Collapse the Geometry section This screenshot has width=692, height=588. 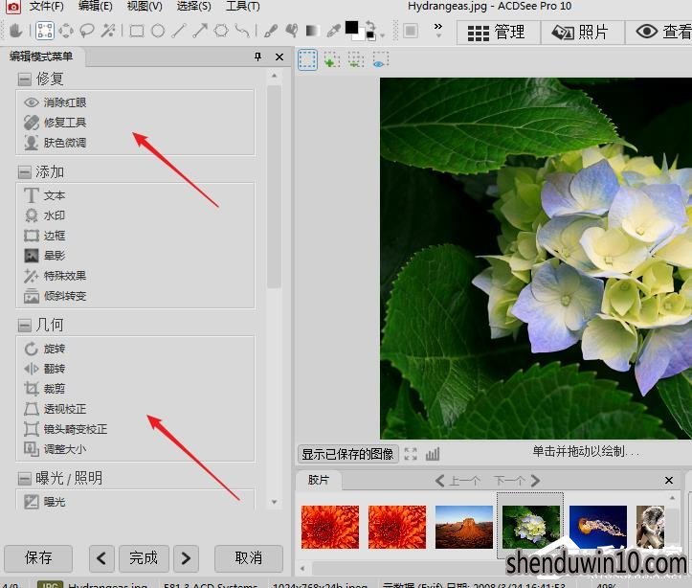click(25, 326)
